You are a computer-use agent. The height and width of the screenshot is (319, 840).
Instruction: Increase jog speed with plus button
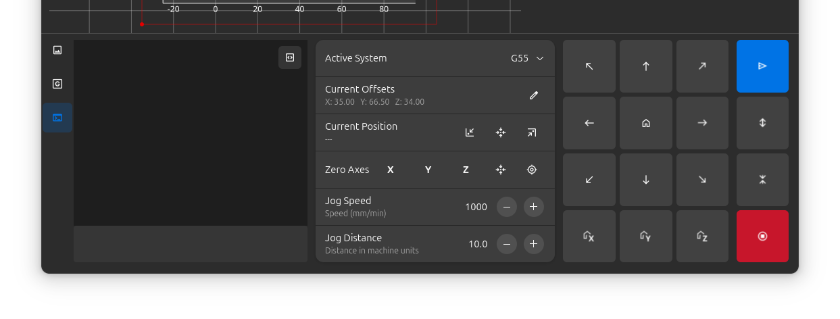tap(533, 207)
